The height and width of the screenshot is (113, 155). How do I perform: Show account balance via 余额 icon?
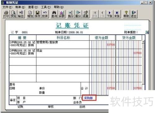coord(61,14)
